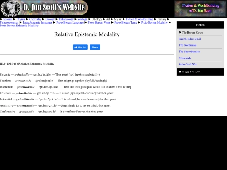
Task: Click the Inferential modality row
Action: 58,99
